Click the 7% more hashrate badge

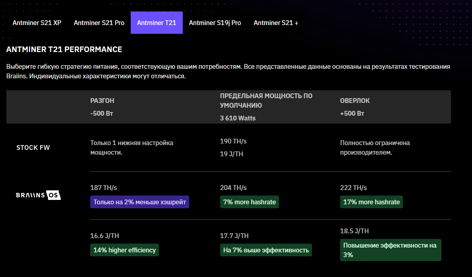(x=250, y=202)
